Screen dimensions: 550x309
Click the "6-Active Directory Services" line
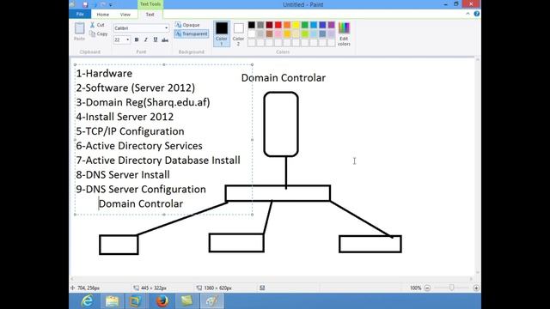click(x=139, y=146)
